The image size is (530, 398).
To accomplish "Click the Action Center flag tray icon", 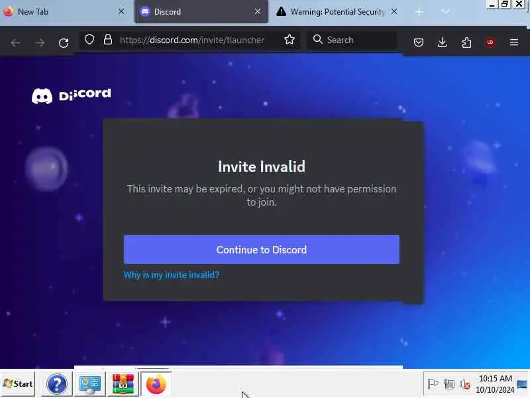I will pyautogui.click(x=433, y=384).
